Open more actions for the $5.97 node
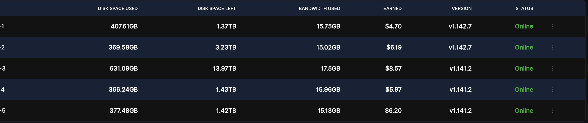This screenshot has width=588, height=123. click(553, 90)
